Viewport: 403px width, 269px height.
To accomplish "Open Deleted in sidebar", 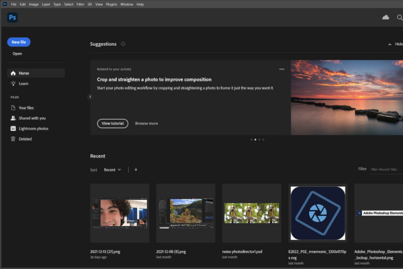I will [36, 139].
